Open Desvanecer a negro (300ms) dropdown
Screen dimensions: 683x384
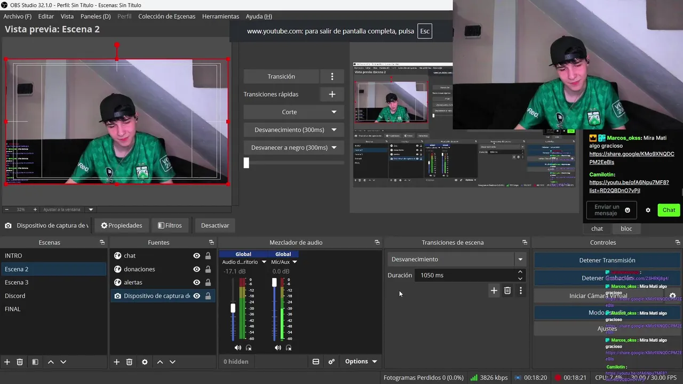294,148
